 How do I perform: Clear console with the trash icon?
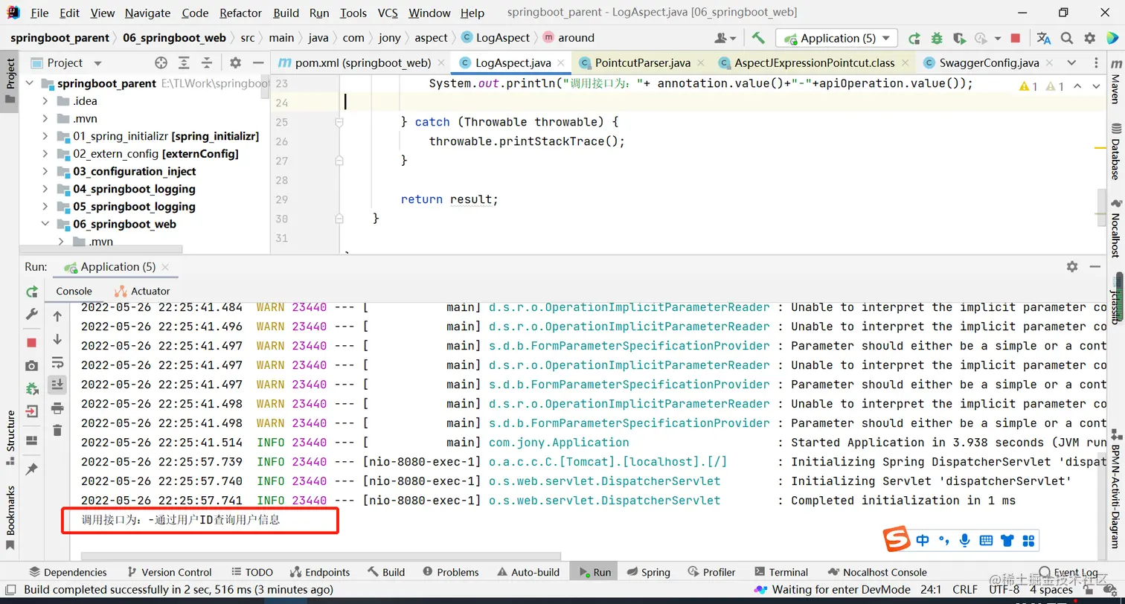coord(57,431)
